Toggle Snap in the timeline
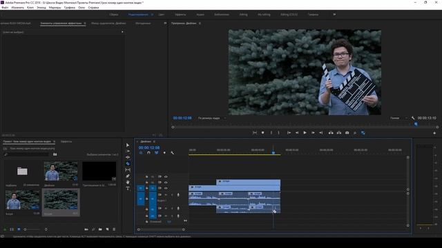This screenshot has width=442, height=248. coord(148,153)
